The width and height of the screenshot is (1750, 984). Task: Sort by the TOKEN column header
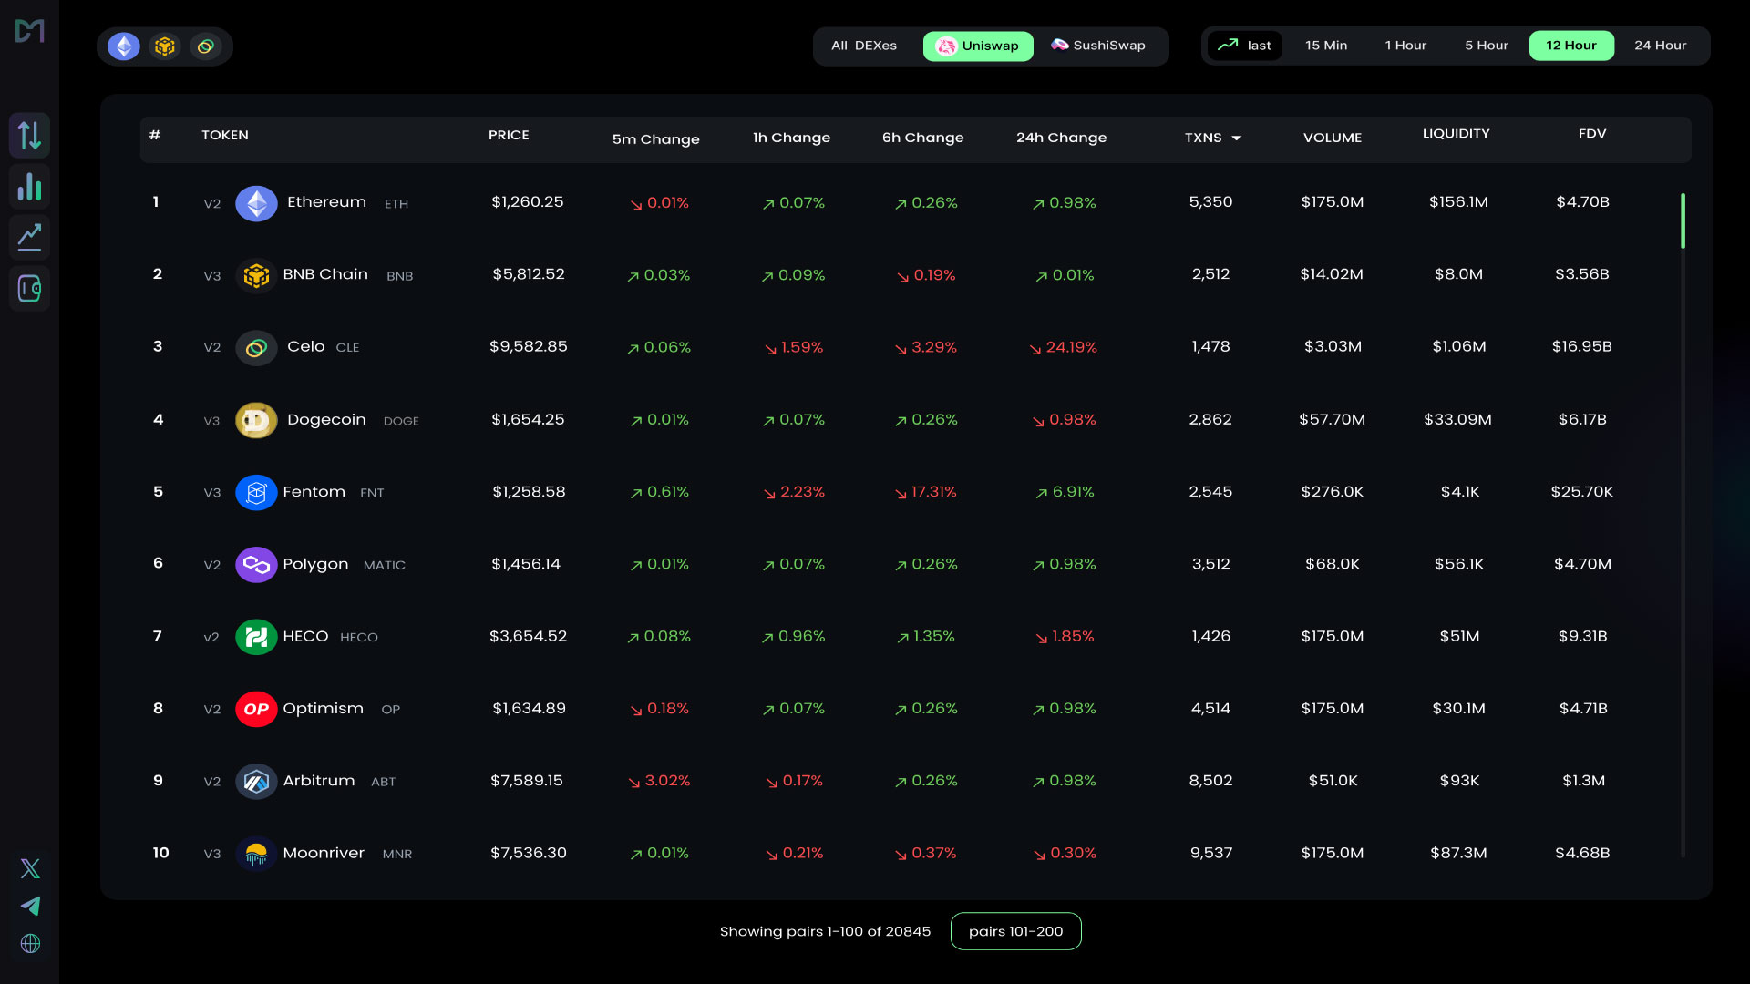click(225, 135)
